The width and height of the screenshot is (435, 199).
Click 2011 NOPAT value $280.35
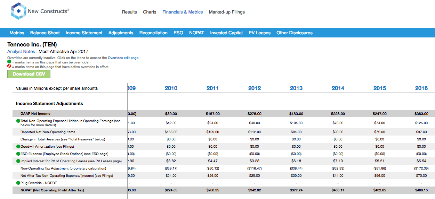click(x=213, y=190)
